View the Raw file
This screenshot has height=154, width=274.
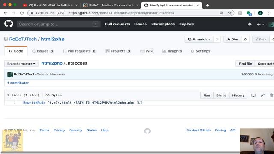coord(207,95)
